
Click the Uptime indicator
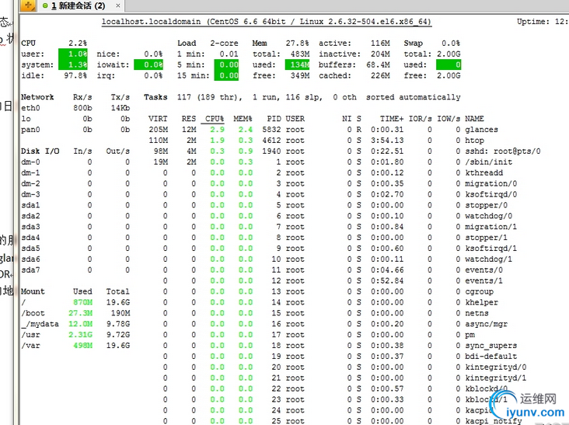(x=543, y=22)
